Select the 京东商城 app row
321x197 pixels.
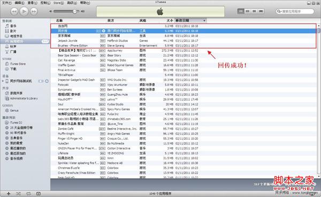click(x=183, y=36)
